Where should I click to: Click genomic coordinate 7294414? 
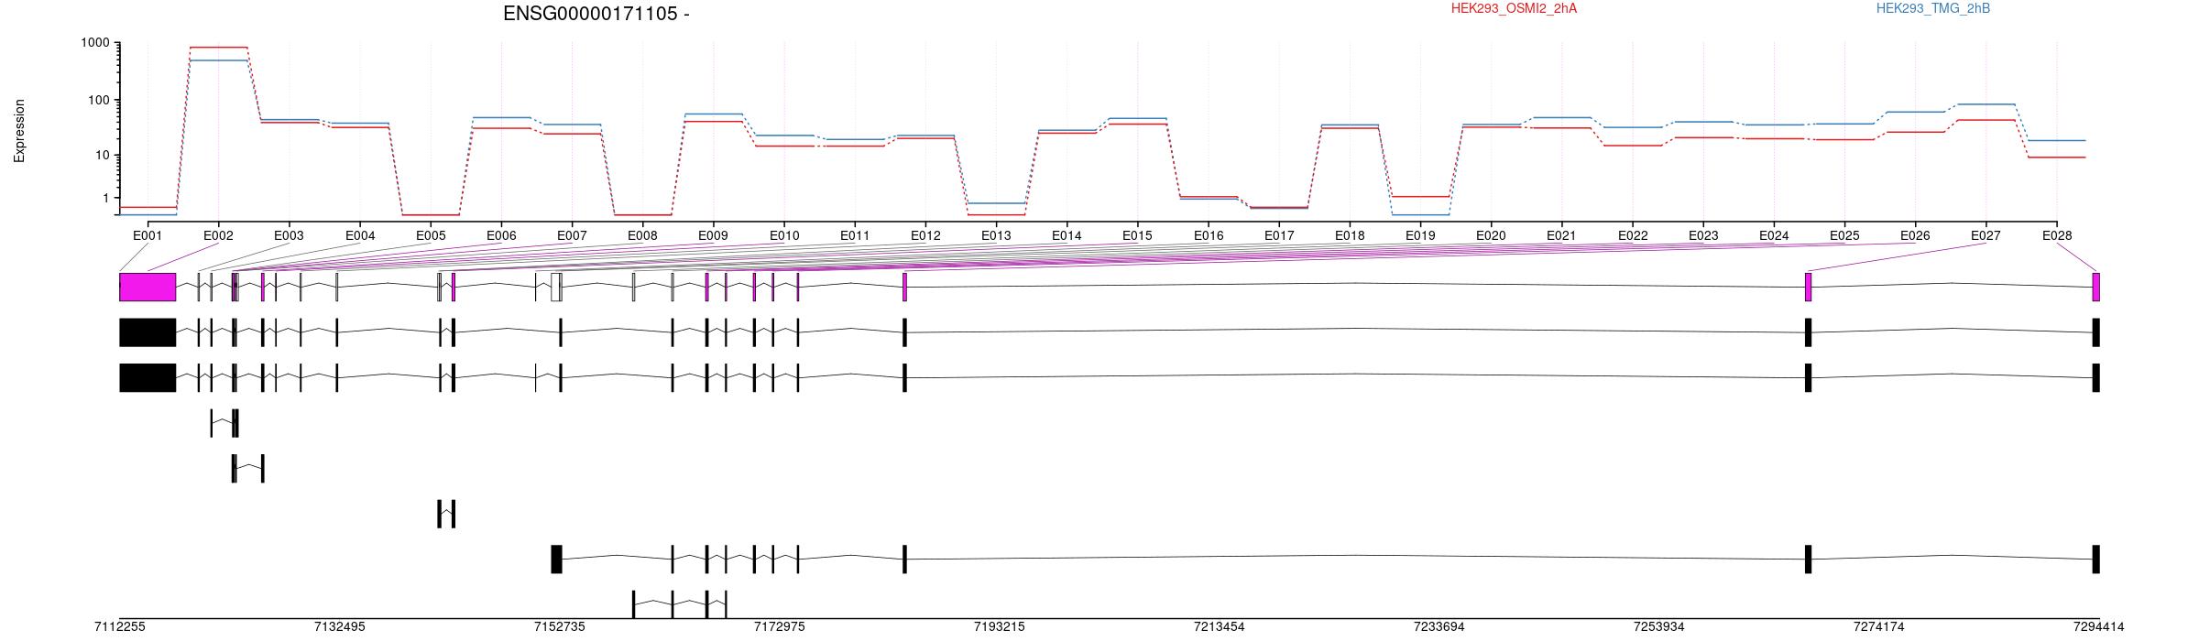tap(2099, 627)
